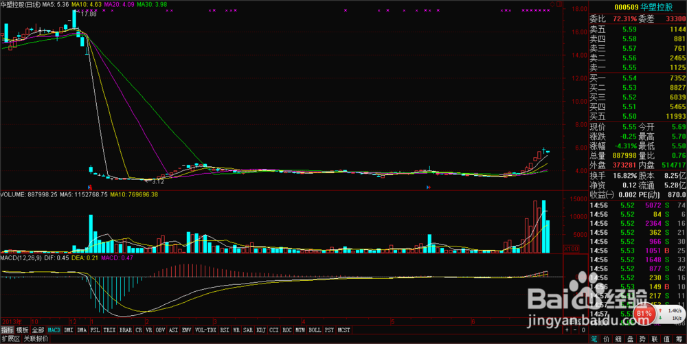
Task: Click the VOLUME: 887998.25 label
Action: 28,194
